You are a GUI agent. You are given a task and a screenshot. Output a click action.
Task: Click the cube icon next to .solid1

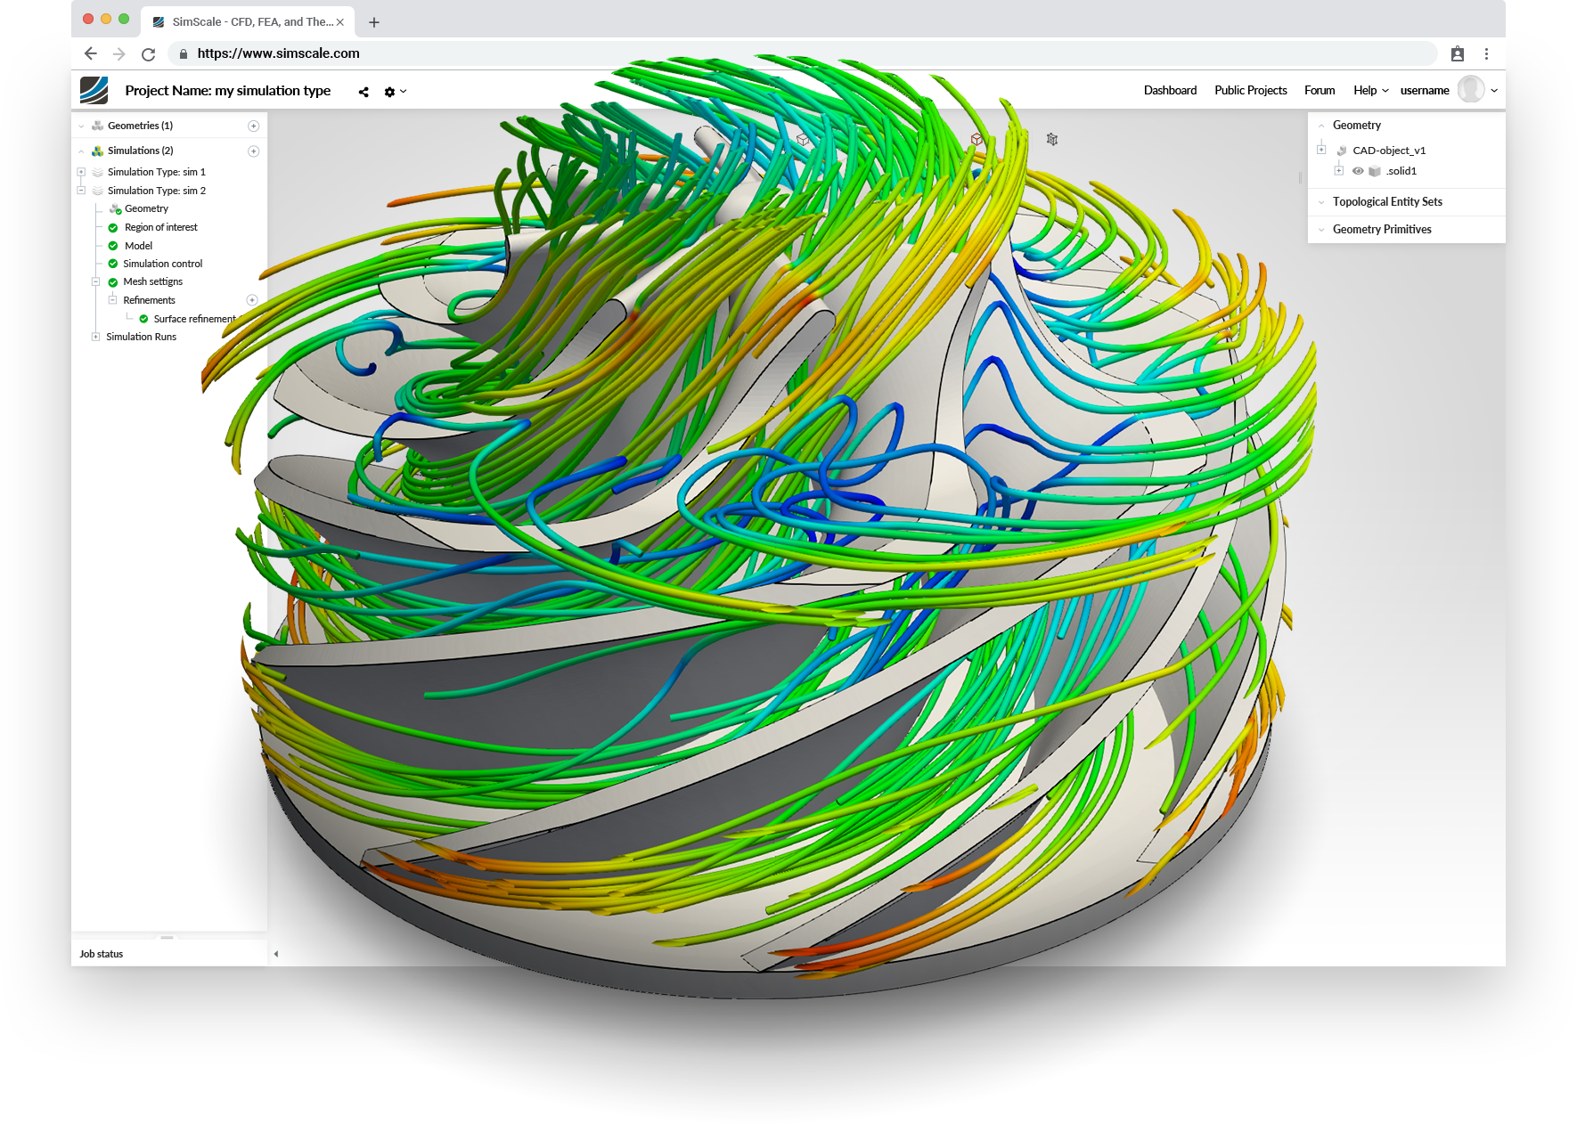tap(1375, 171)
